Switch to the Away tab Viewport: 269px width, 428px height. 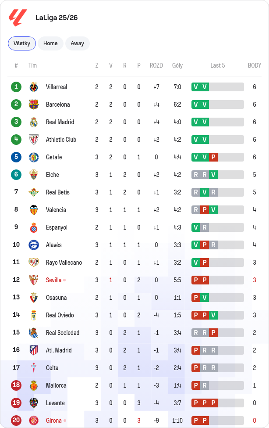coord(78,43)
